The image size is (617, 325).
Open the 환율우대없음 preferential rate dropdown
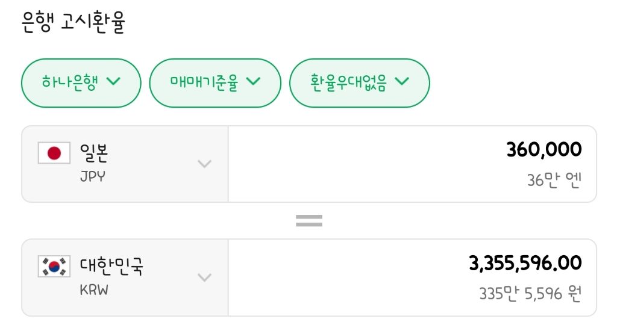coord(359,82)
